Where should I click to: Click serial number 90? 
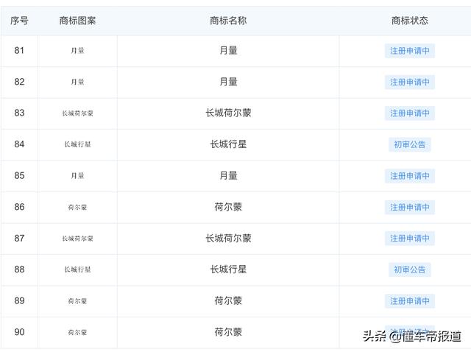(19, 332)
